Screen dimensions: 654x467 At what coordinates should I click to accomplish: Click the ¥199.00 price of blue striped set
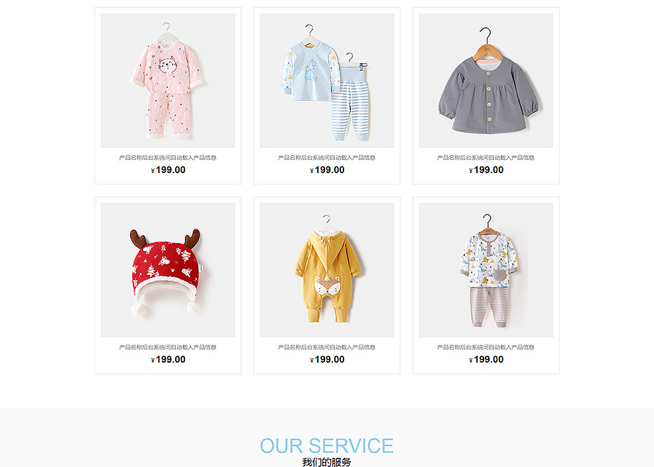click(327, 170)
